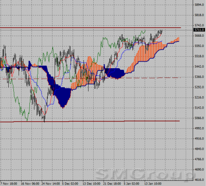Click the 4992.0 price axis label
This screenshot has width=206, height=186.
[x=199, y=128]
